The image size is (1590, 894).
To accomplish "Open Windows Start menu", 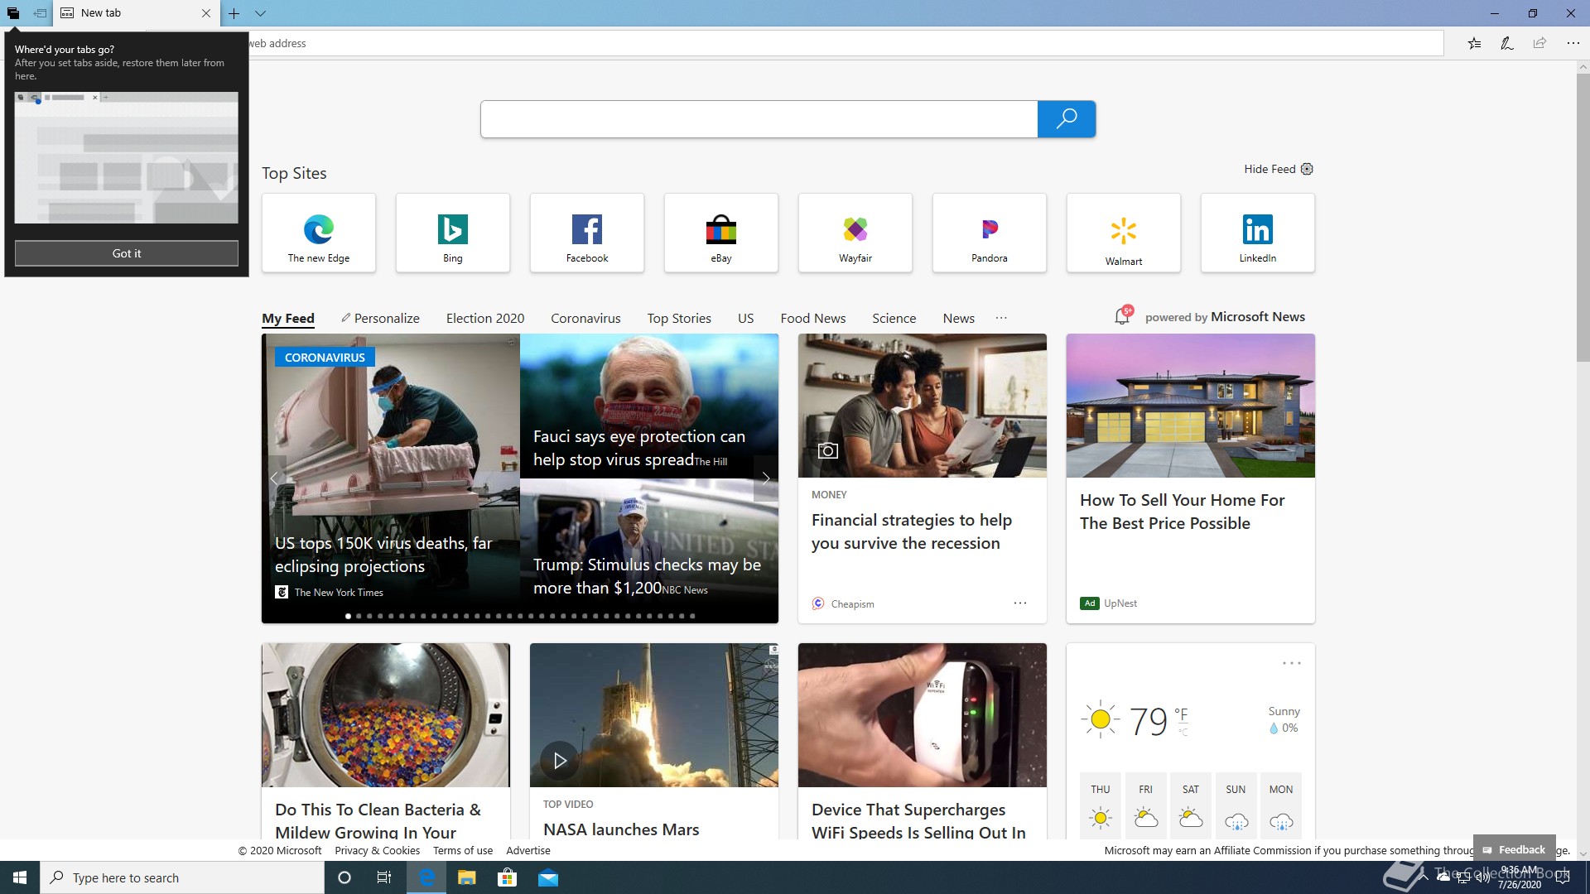I will [x=20, y=877].
